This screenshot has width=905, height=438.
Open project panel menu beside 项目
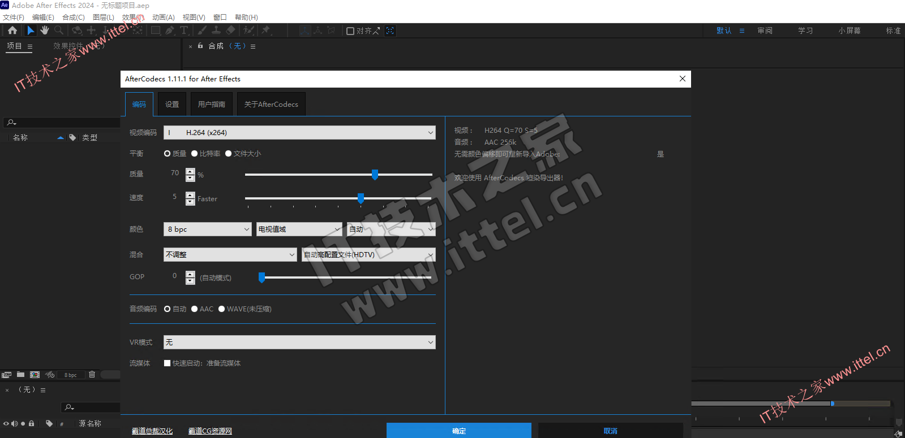coord(30,46)
